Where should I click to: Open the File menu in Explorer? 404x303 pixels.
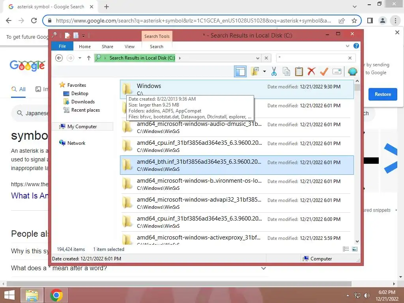pos(62,47)
